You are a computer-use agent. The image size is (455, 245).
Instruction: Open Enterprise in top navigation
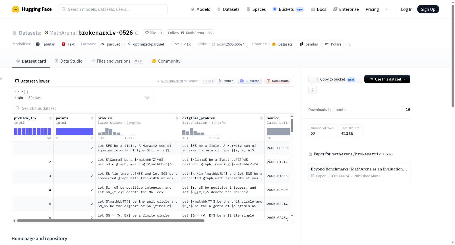click(x=346, y=9)
